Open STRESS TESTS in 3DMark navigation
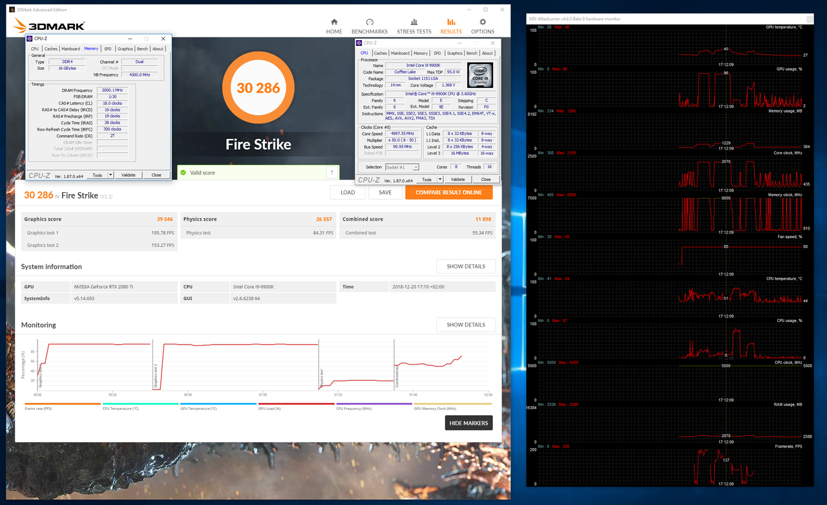 [x=414, y=26]
